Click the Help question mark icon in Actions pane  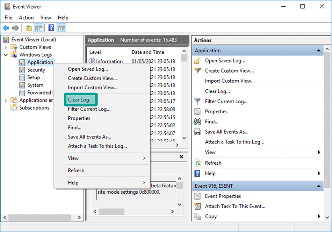pos(197,173)
